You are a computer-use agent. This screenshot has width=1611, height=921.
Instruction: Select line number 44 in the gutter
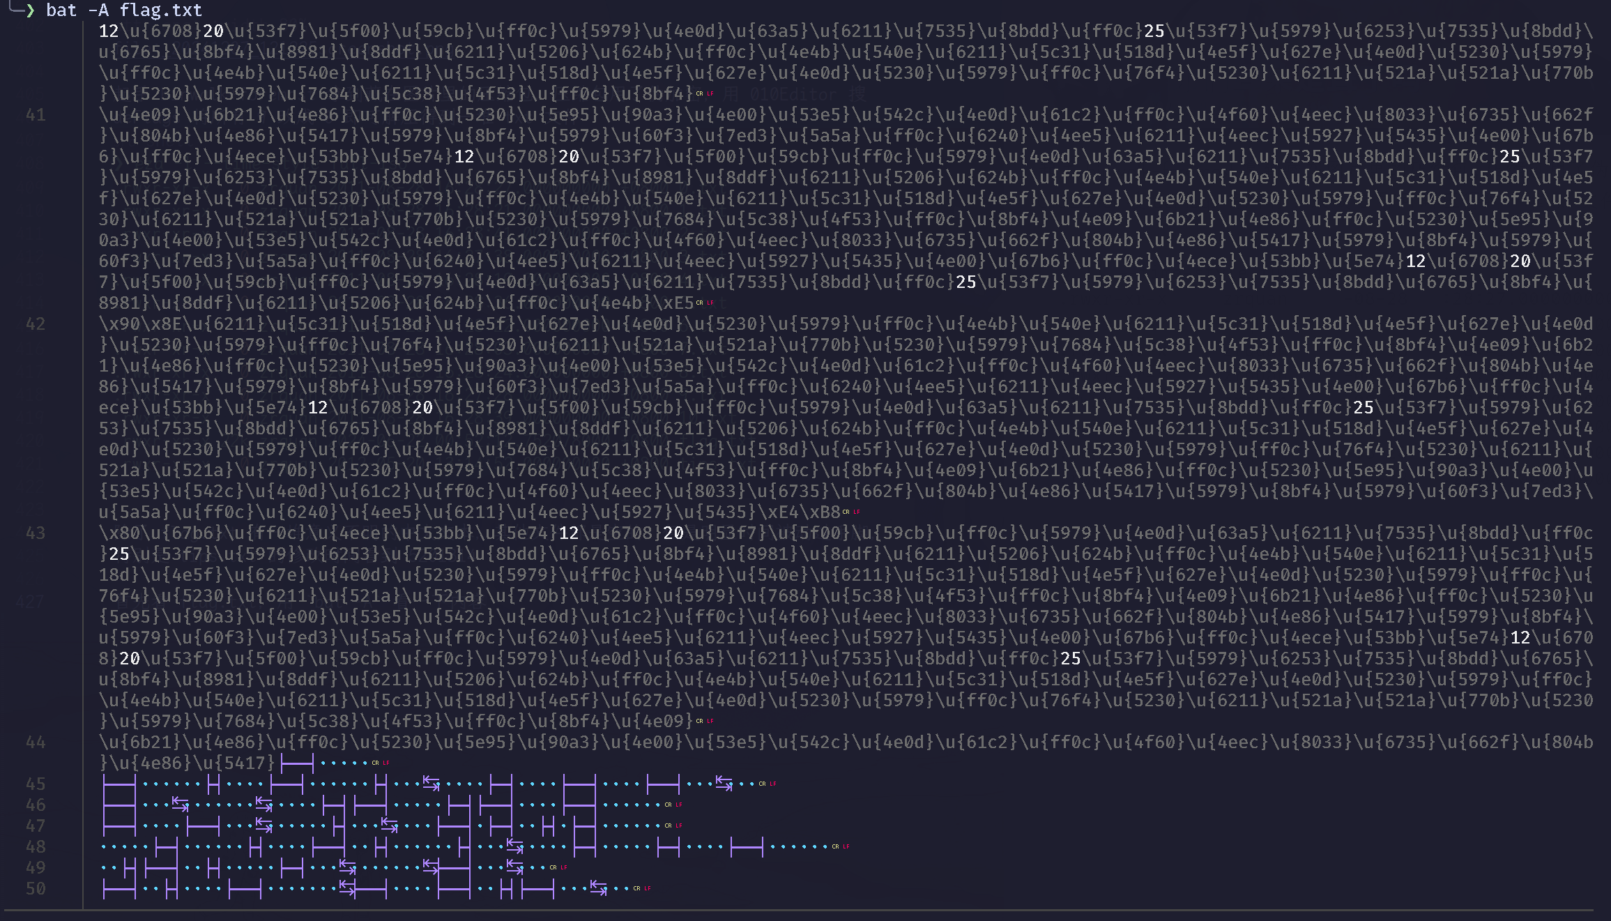click(36, 742)
